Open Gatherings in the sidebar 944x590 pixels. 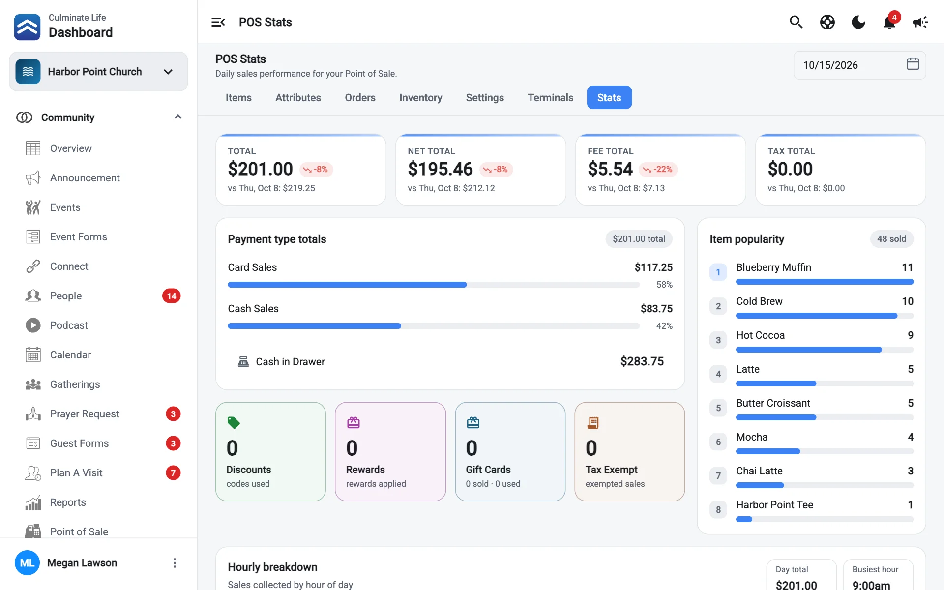[x=98, y=384]
